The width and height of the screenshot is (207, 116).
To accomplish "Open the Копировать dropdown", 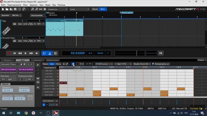I will (161, 64).
